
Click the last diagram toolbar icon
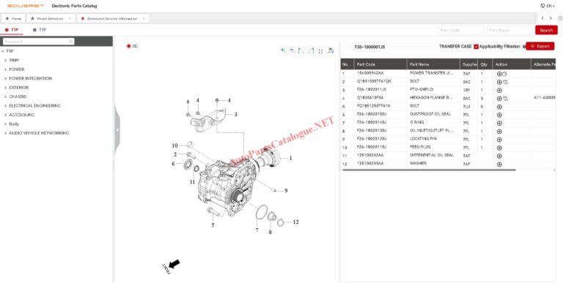click(x=331, y=51)
